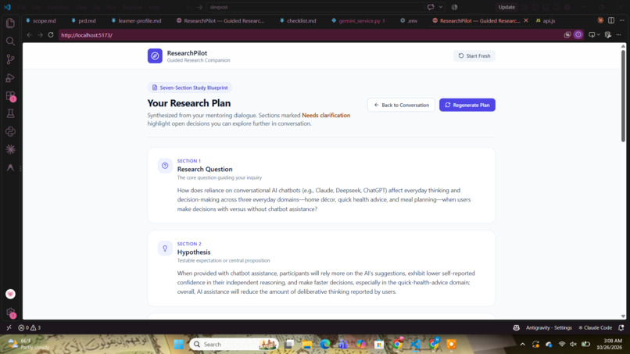Screen dimensions: 630x354
Task: Click Claude Code in status bar
Action: click(x=595, y=327)
